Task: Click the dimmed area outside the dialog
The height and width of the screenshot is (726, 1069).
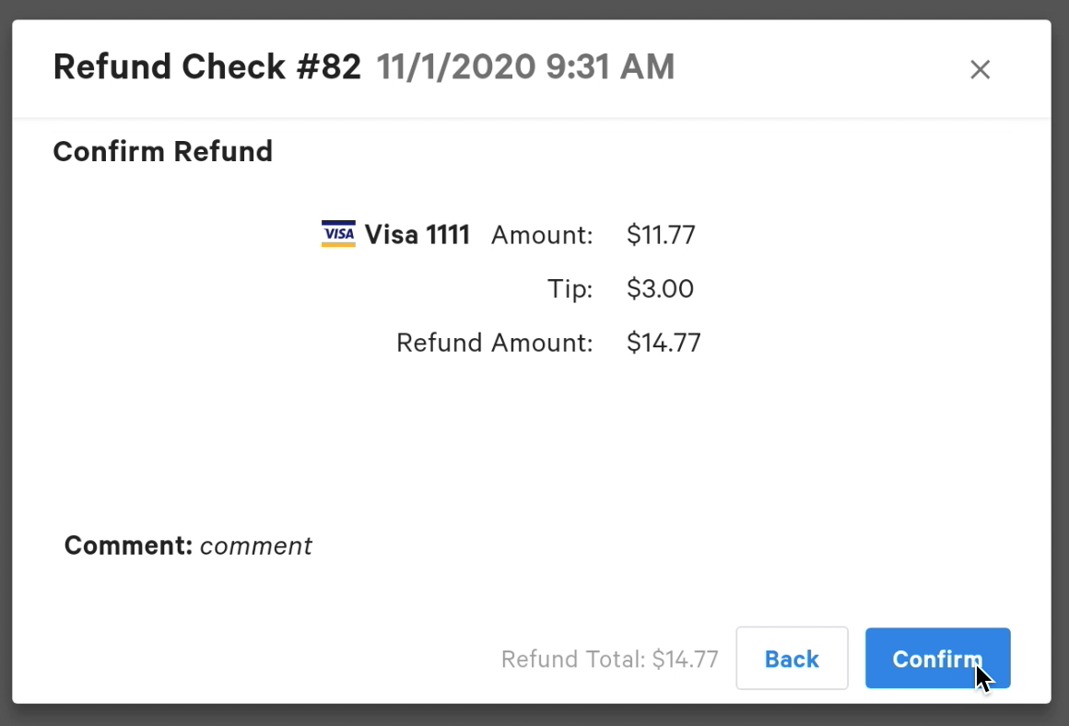Action: [x=534, y=718]
